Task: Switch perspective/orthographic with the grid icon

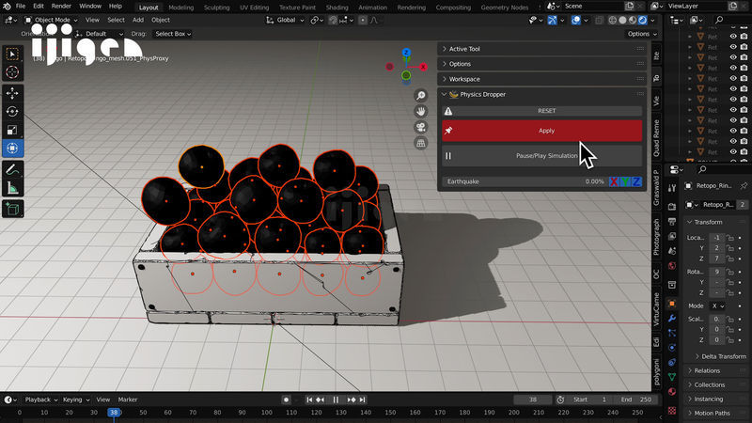Action: point(420,143)
